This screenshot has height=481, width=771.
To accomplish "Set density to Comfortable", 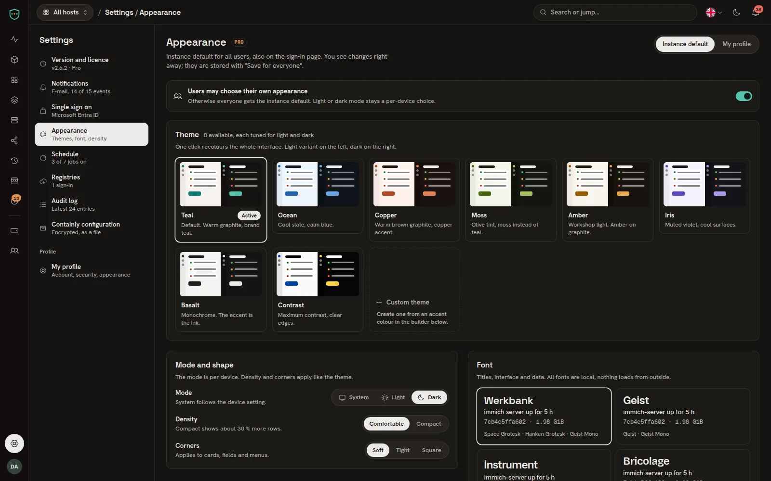I will click(386, 424).
